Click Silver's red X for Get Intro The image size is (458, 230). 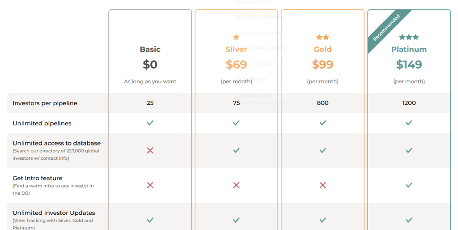click(x=236, y=185)
